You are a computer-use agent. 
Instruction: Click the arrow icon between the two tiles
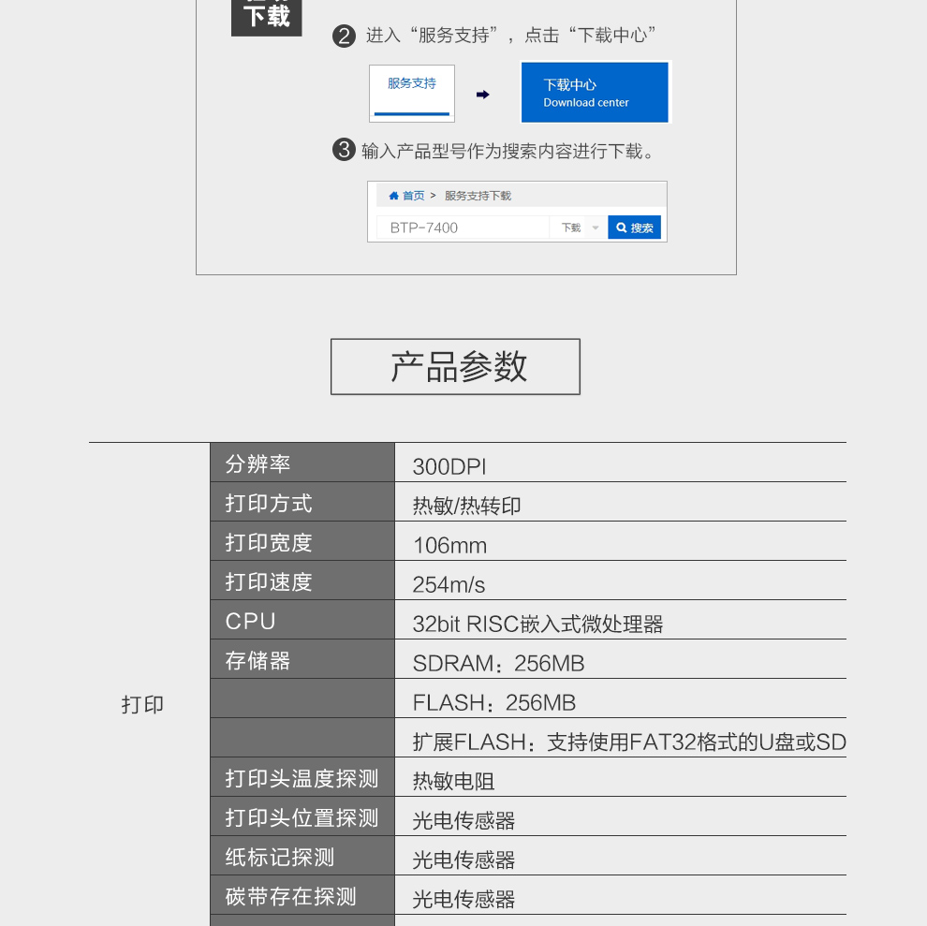click(483, 95)
